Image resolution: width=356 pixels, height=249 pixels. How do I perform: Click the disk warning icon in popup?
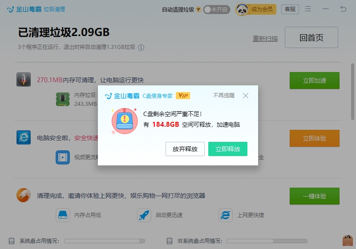click(125, 121)
